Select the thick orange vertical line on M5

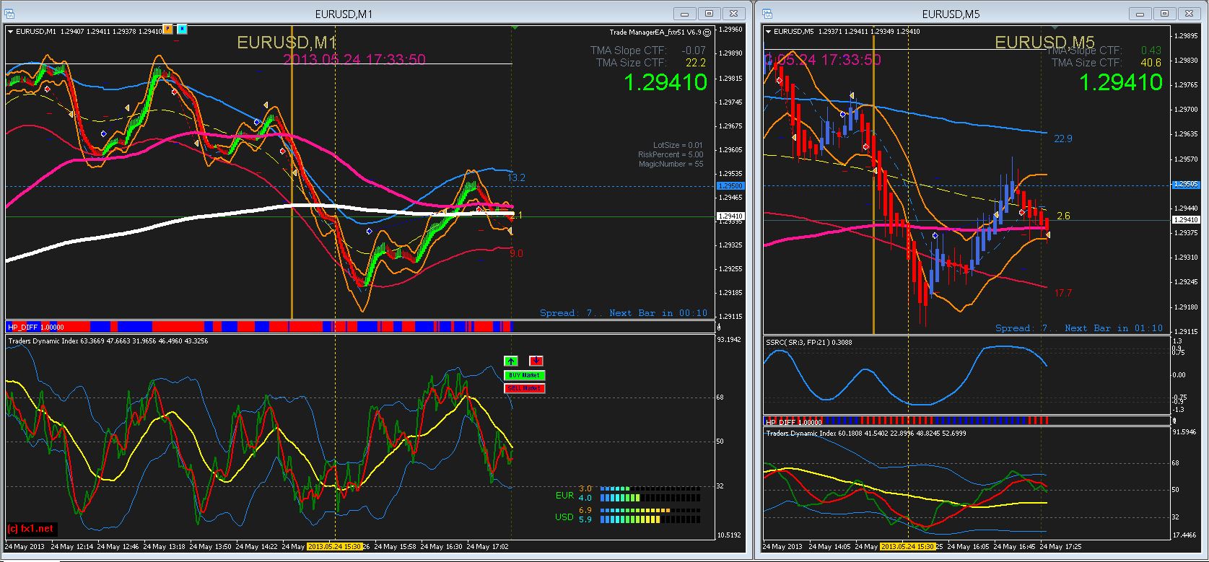[x=874, y=180]
